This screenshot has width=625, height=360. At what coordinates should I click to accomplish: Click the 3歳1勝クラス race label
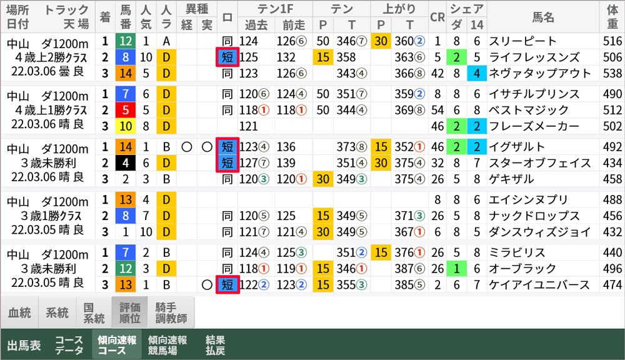51,216
